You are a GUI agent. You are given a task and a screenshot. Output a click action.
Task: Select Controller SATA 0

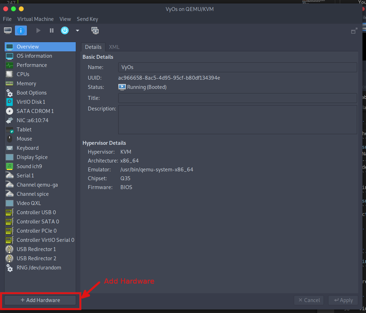point(40,222)
